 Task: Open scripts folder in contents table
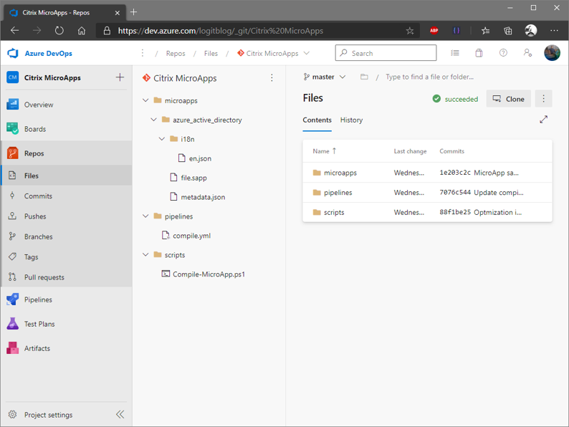pos(334,212)
